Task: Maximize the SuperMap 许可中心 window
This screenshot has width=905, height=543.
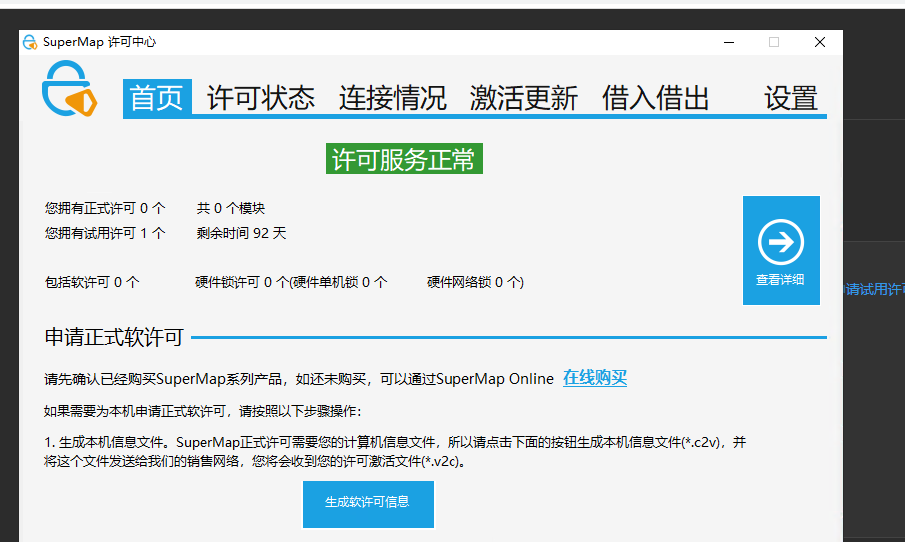Action: coord(774,42)
